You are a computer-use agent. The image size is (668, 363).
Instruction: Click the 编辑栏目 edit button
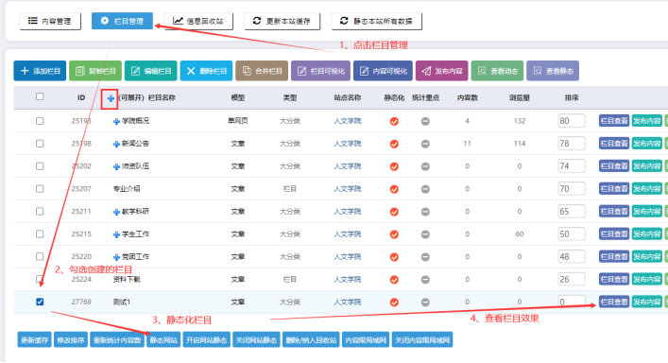click(x=151, y=71)
